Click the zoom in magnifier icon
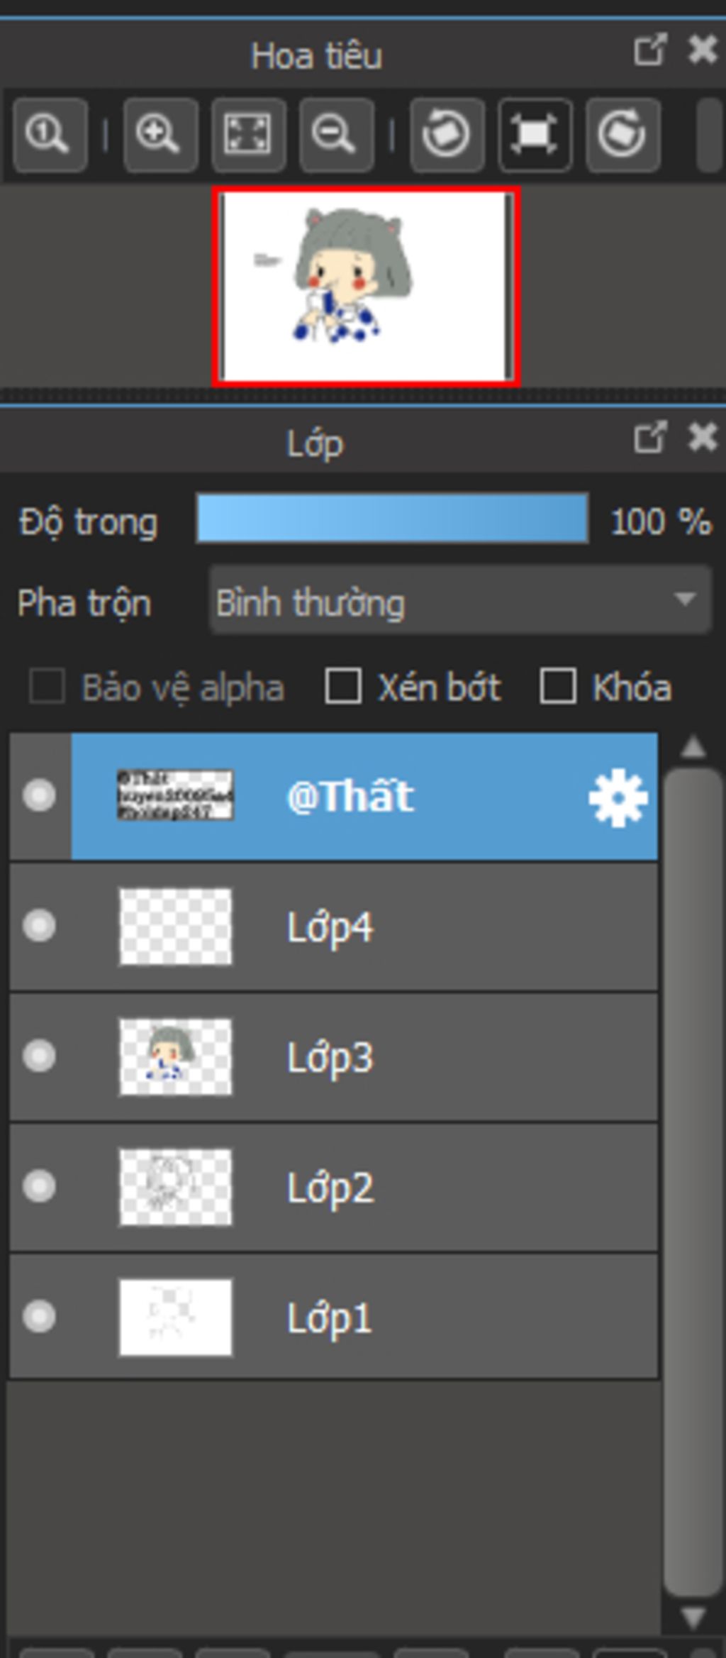The height and width of the screenshot is (1658, 726). pyautogui.click(x=160, y=135)
